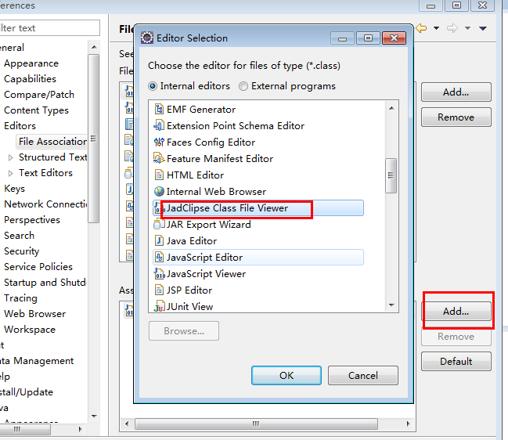The width and height of the screenshot is (508, 440).
Task: Select File Associations tree item
Action: coord(52,142)
